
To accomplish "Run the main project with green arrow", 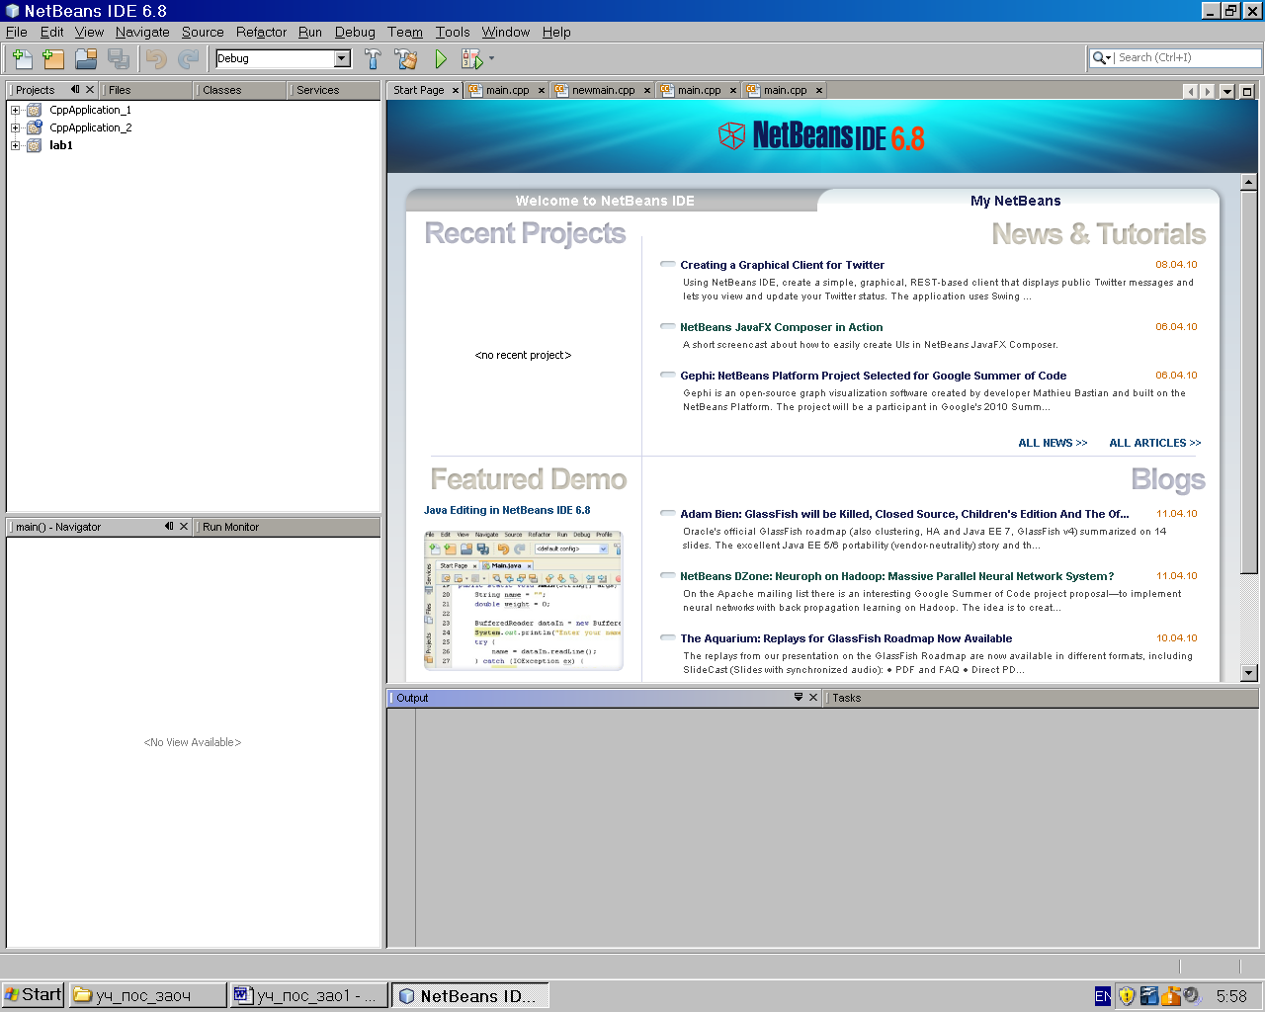I will pos(441,58).
